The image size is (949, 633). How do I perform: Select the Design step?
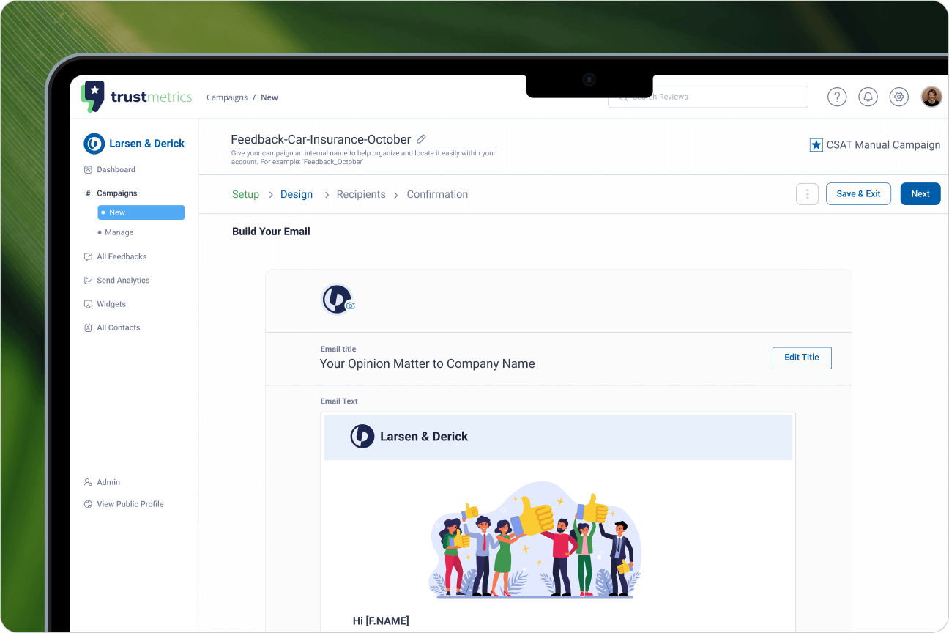[297, 194]
